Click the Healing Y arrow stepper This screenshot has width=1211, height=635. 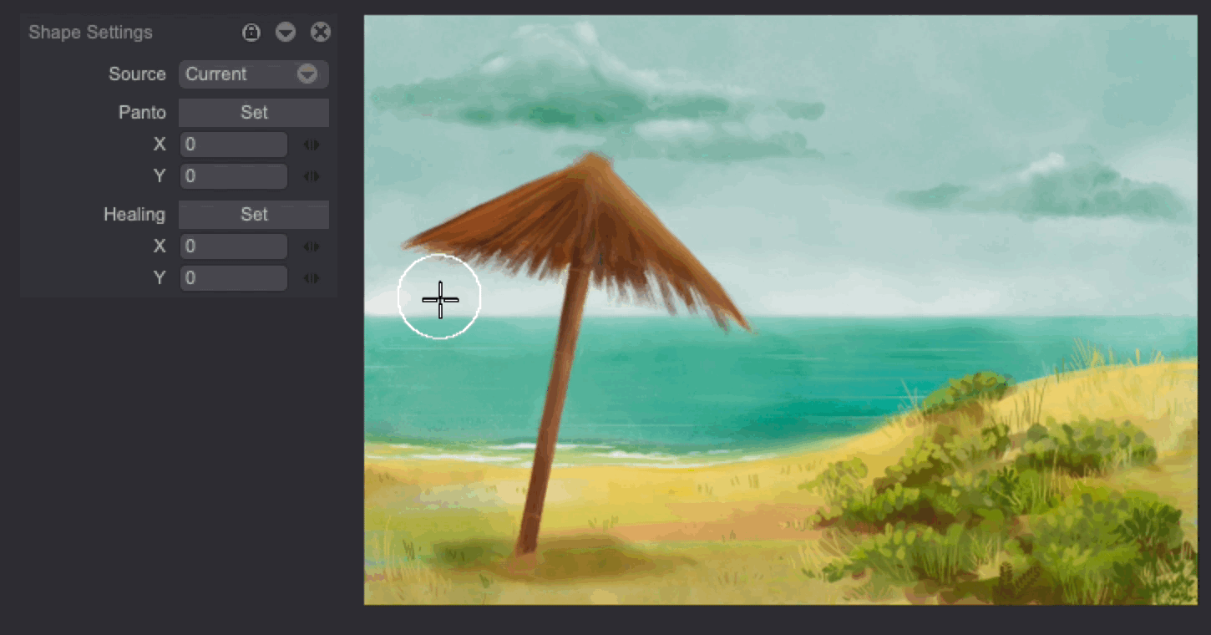[x=312, y=279]
